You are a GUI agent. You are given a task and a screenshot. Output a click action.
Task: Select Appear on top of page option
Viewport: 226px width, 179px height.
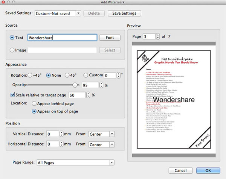[34, 111]
